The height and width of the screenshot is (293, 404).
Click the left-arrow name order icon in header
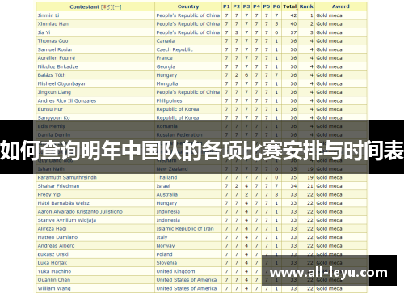pyautogui.click(x=117, y=7)
